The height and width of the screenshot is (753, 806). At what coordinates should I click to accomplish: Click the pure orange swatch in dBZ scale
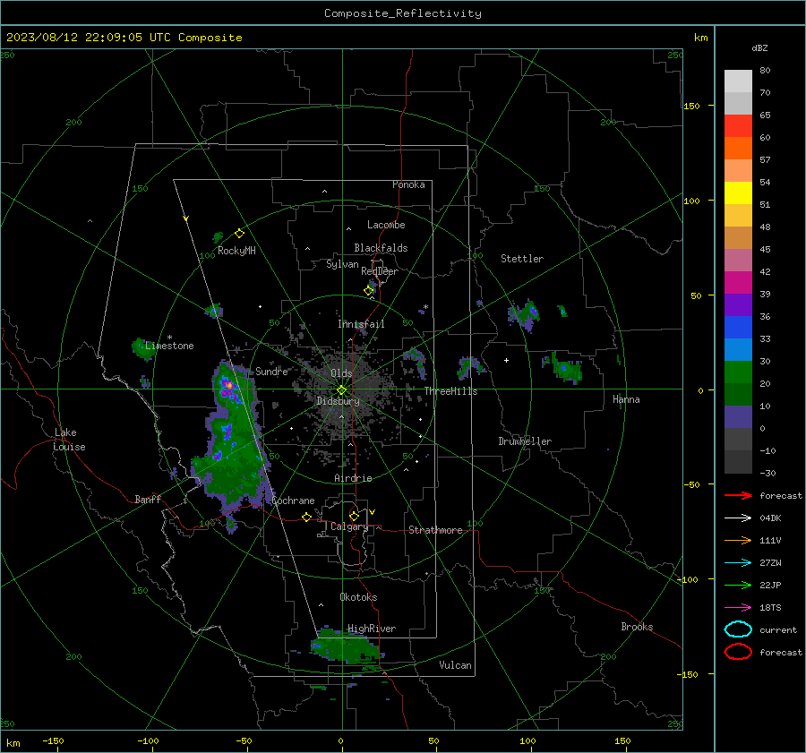[x=738, y=148]
